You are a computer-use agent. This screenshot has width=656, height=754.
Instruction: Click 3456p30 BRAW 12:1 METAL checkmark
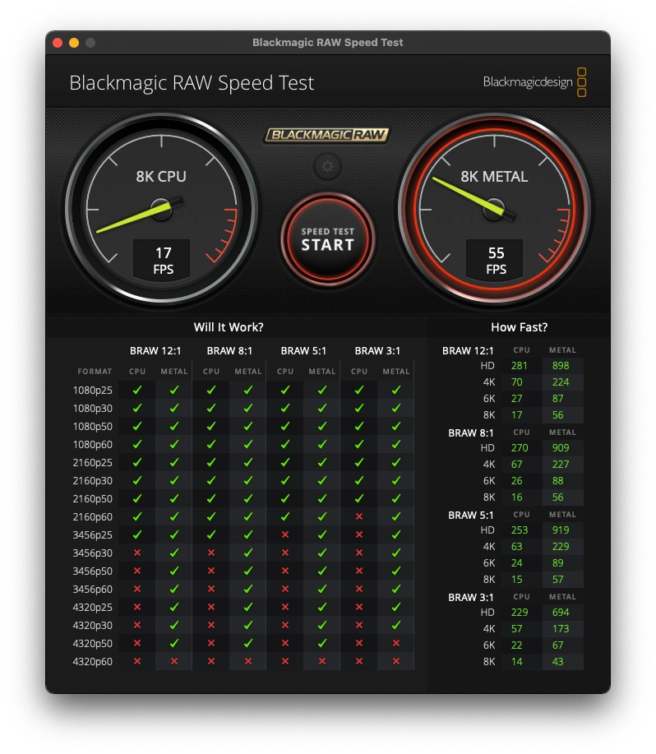click(174, 553)
